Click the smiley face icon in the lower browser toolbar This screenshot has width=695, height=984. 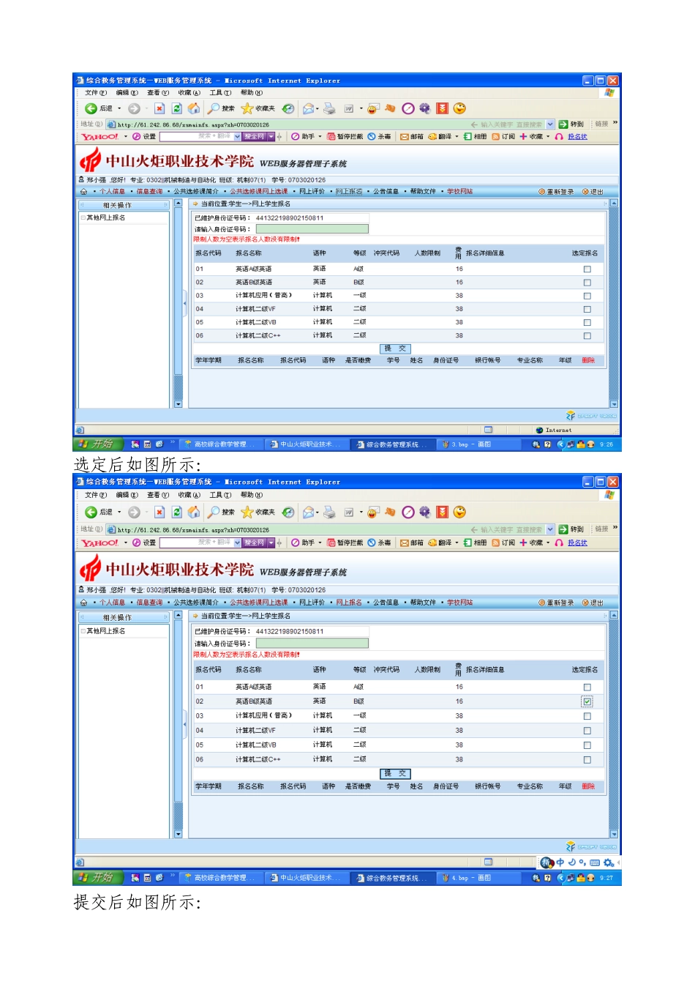(x=459, y=512)
